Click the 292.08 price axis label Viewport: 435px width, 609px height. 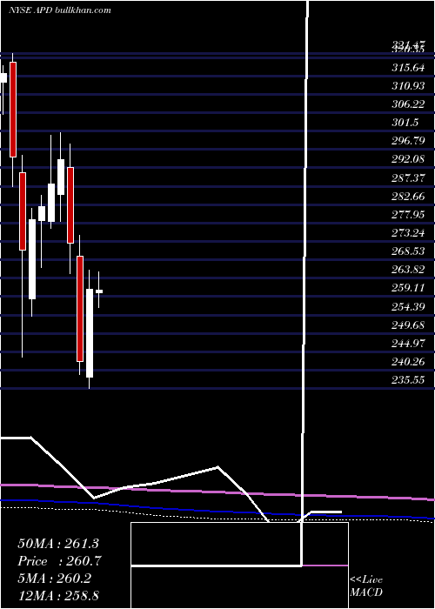point(408,159)
